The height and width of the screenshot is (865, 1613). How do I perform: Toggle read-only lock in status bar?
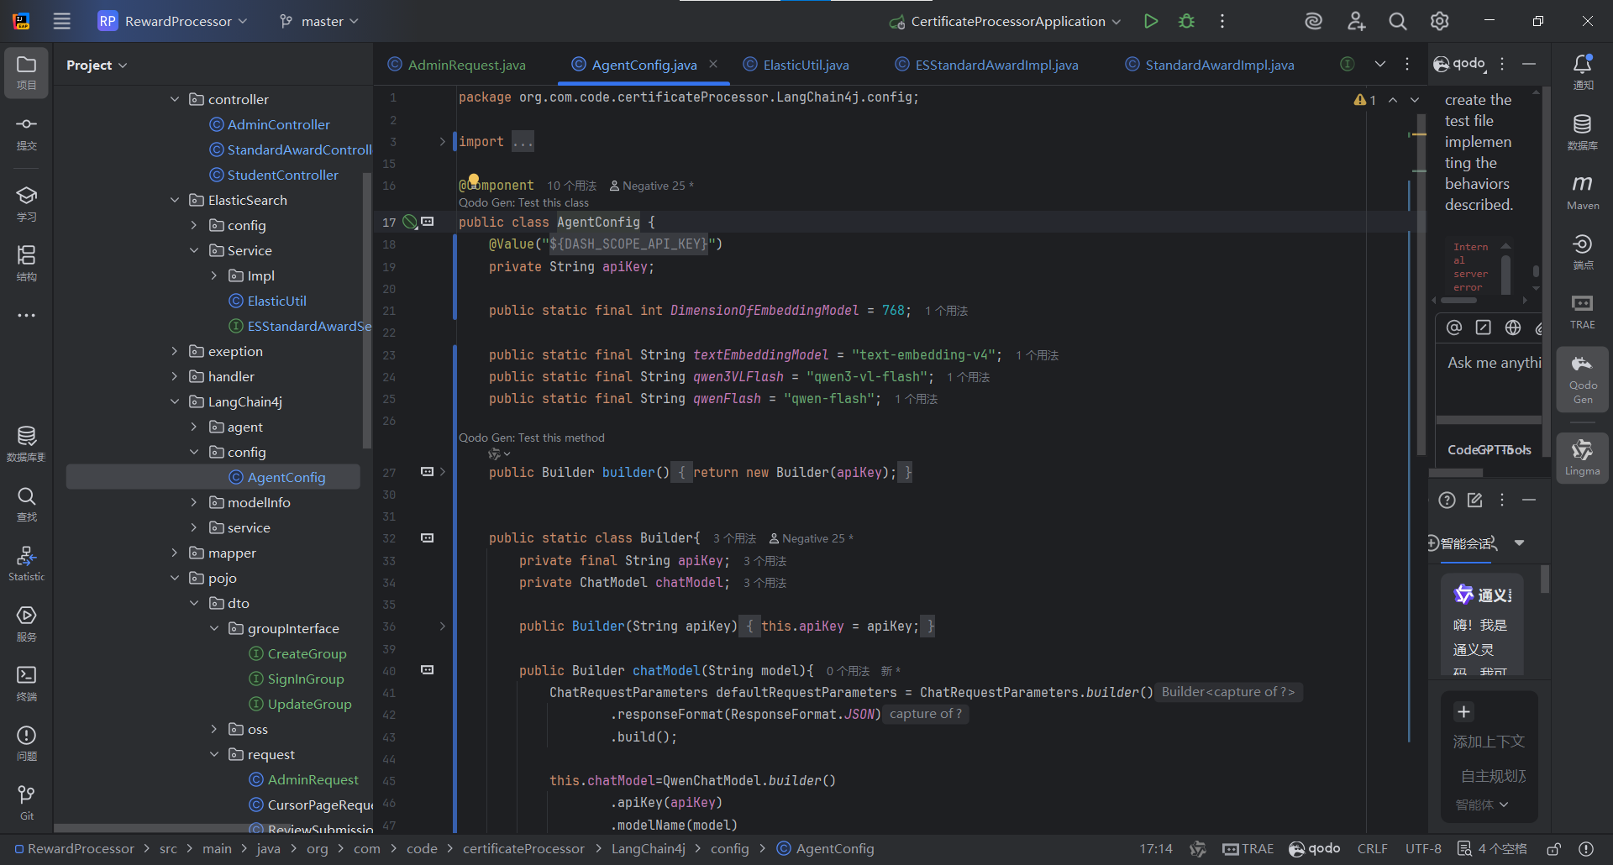click(1554, 849)
